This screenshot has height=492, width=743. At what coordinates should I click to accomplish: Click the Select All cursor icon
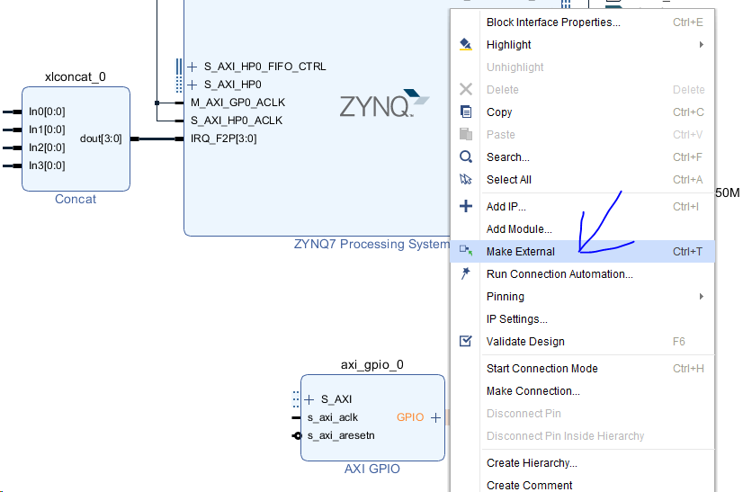[465, 179]
